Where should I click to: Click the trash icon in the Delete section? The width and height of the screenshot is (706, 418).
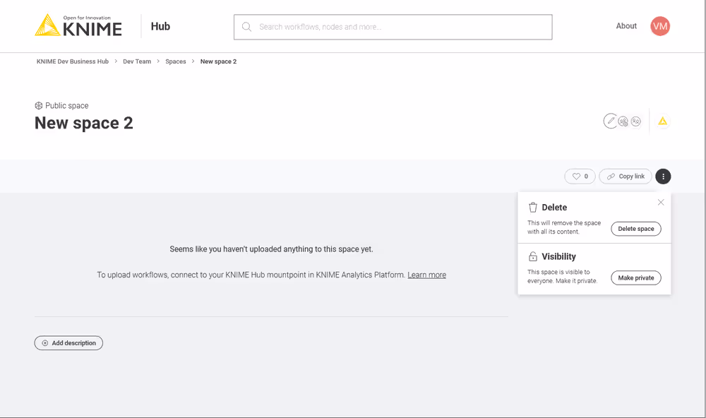pos(532,207)
